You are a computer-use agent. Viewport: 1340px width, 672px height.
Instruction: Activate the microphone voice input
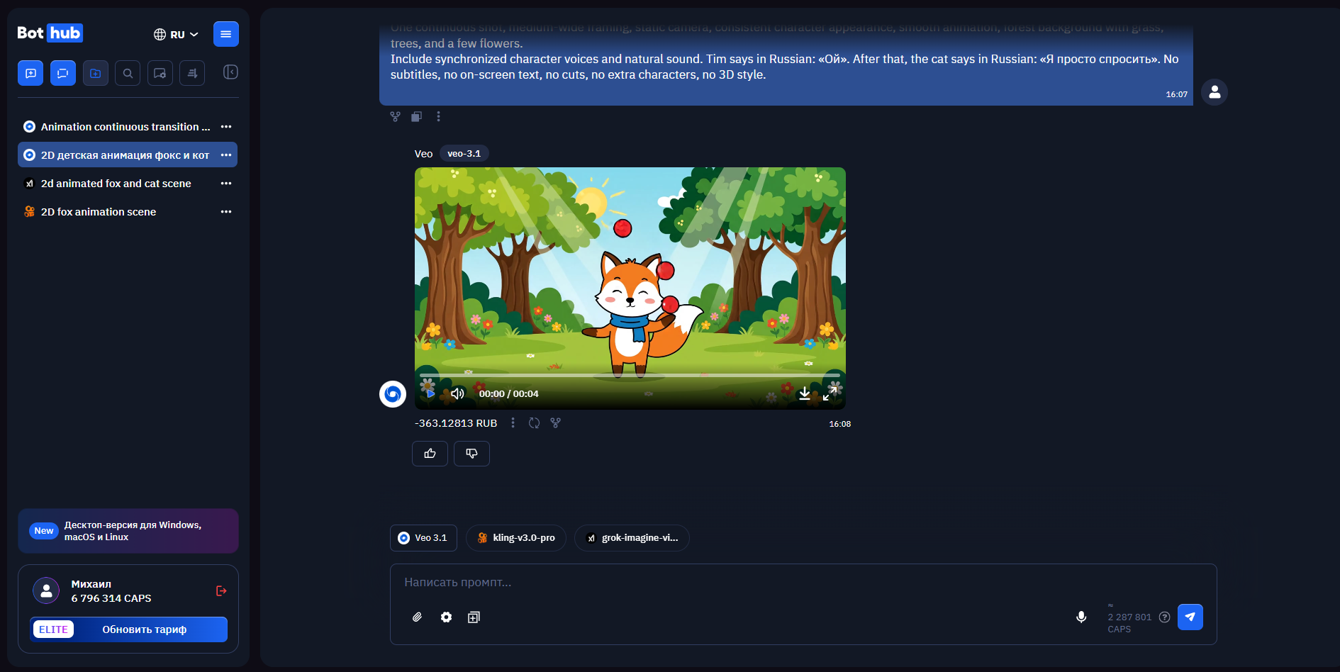coord(1081,617)
